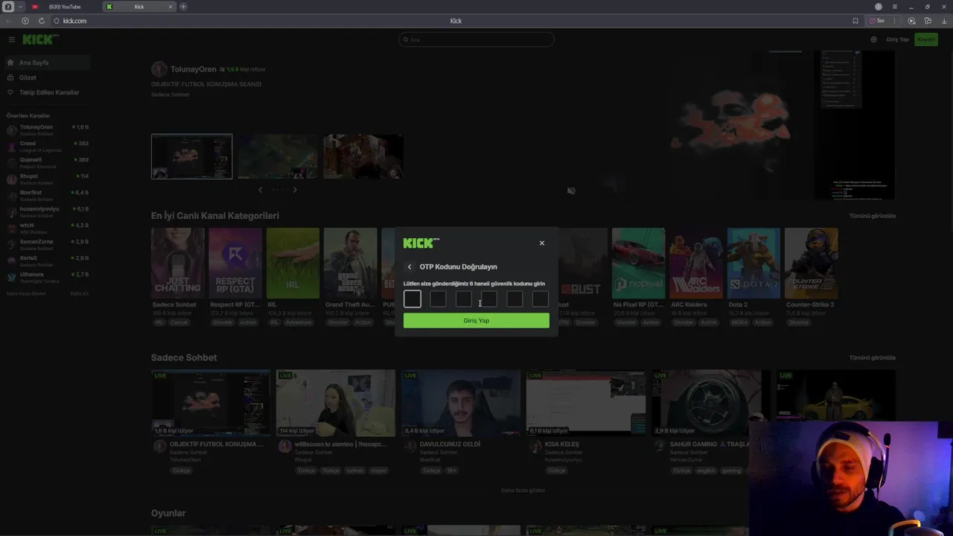Click the Sor assistant button in toolbar
Viewport: 953px width, 536px height.
tap(877, 21)
